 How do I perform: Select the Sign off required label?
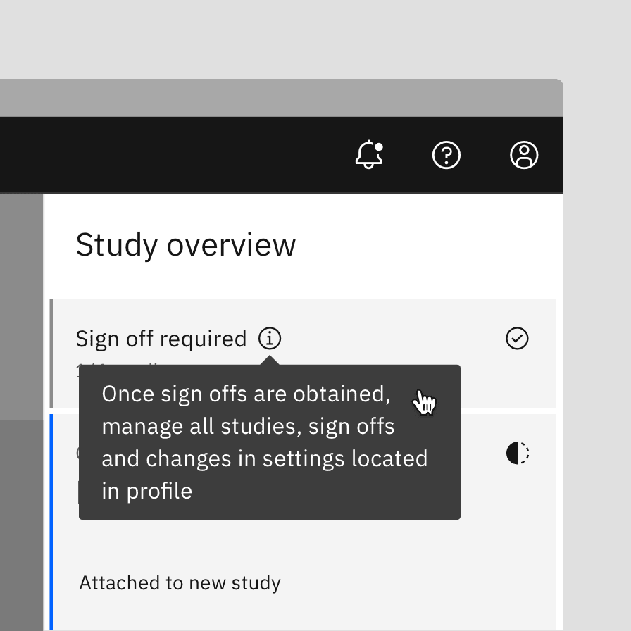[x=161, y=339]
